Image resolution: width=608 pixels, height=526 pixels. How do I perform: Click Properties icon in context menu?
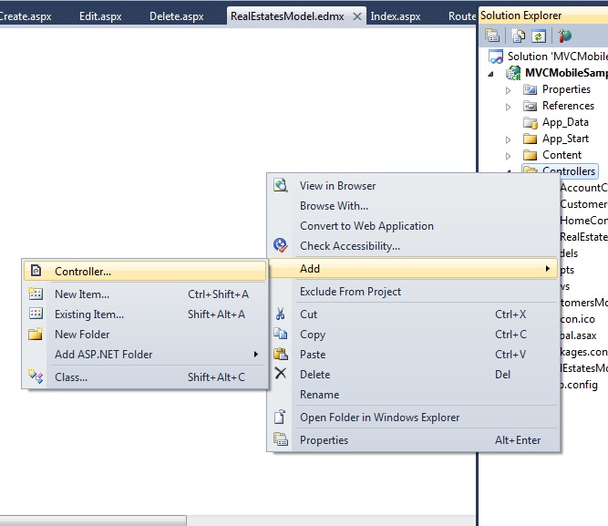coord(281,439)
